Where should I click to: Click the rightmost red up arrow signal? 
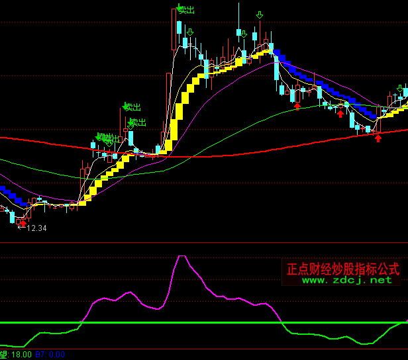(378, 138)
